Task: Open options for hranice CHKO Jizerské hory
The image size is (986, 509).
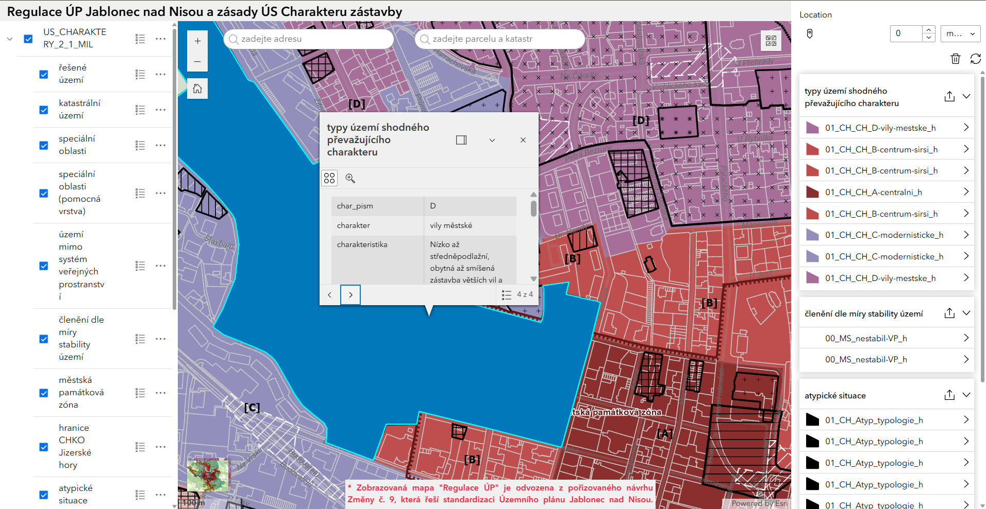Action: [161, 447]
